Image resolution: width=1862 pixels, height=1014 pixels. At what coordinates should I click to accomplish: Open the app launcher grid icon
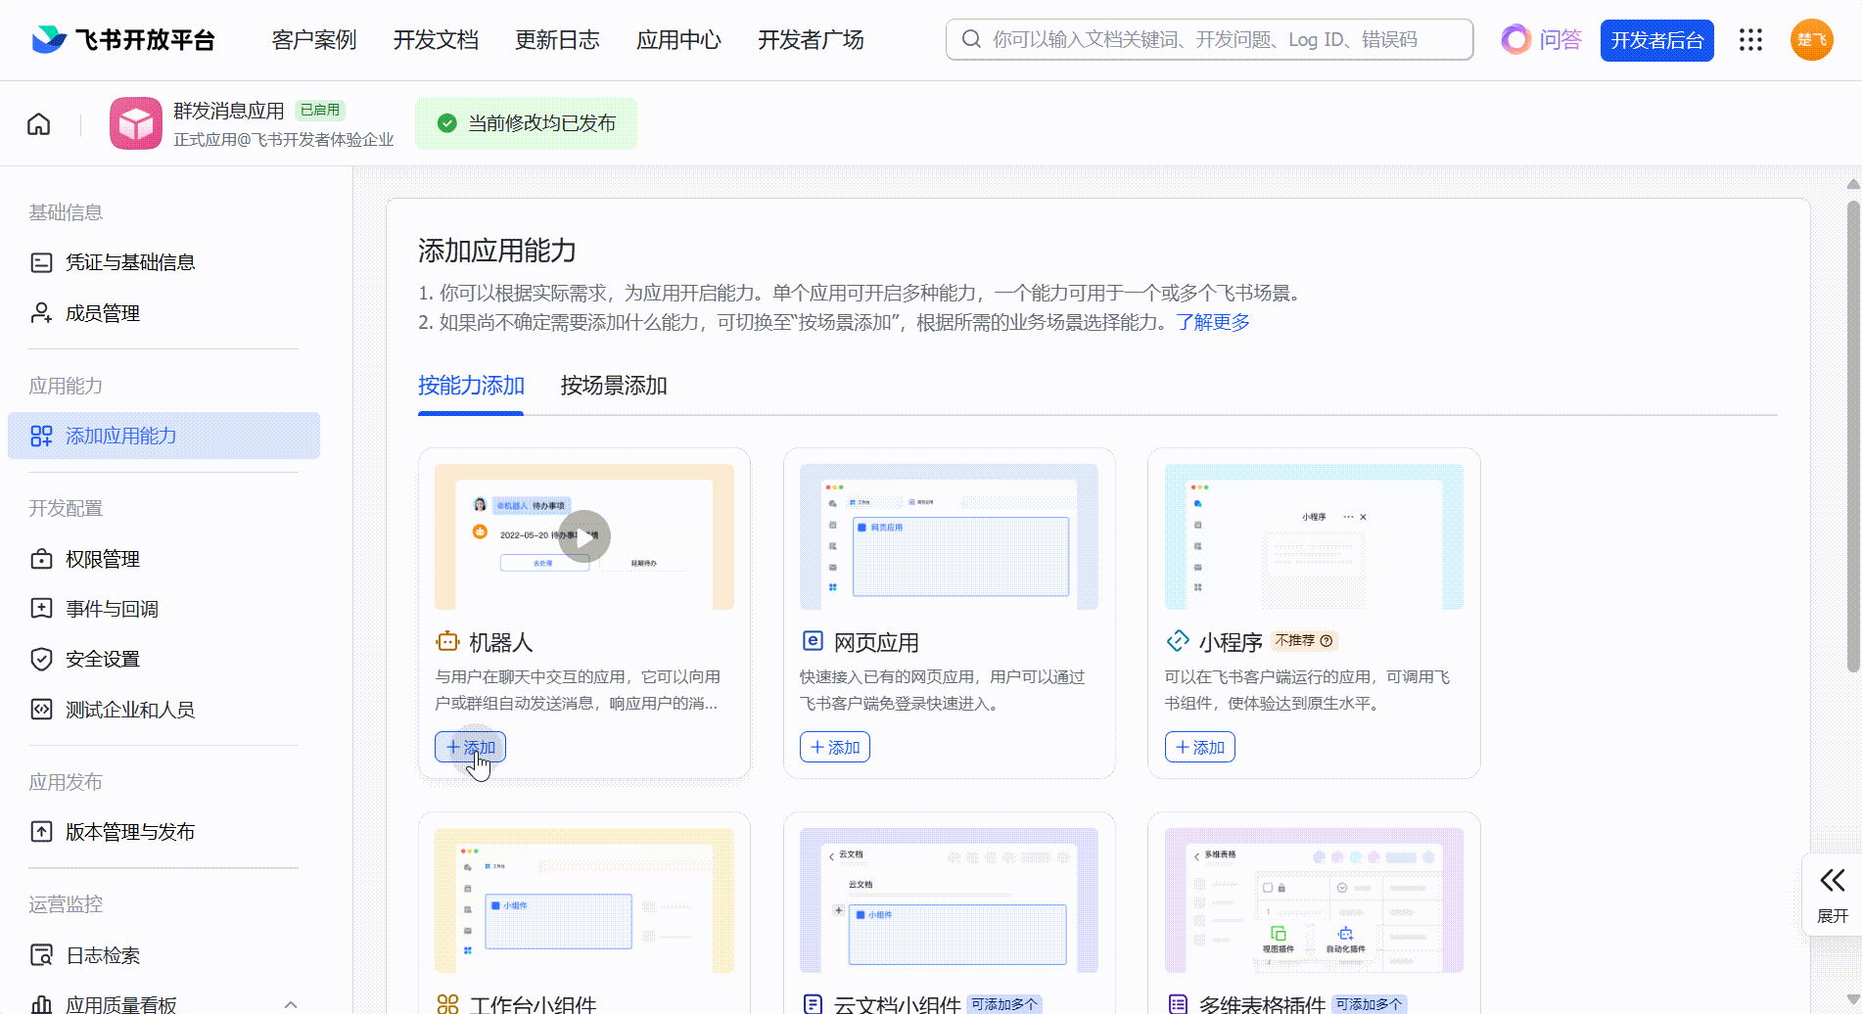tap(1750, 40)
